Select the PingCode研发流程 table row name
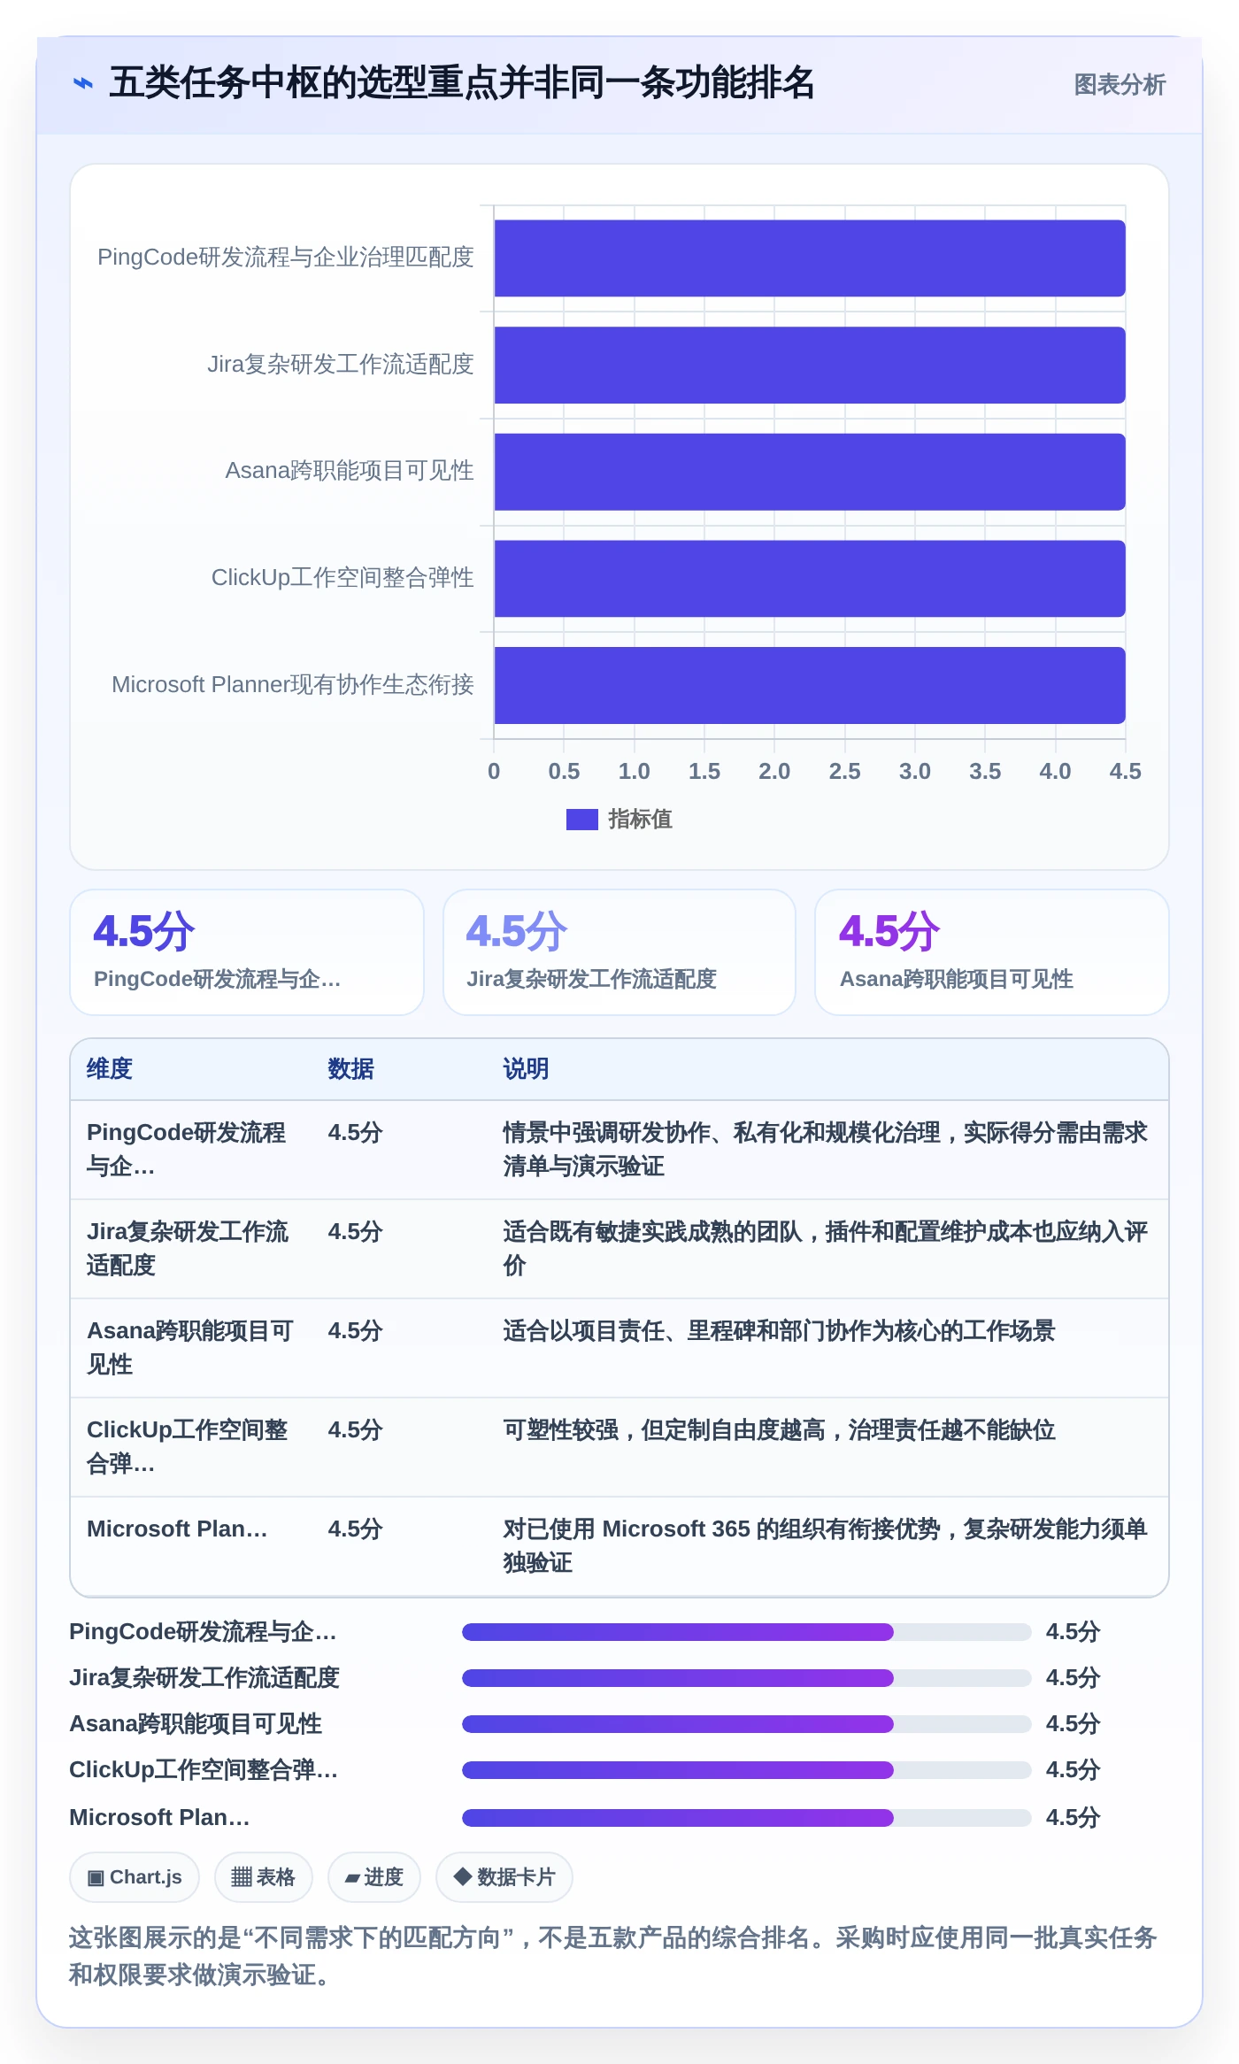 186,1150
